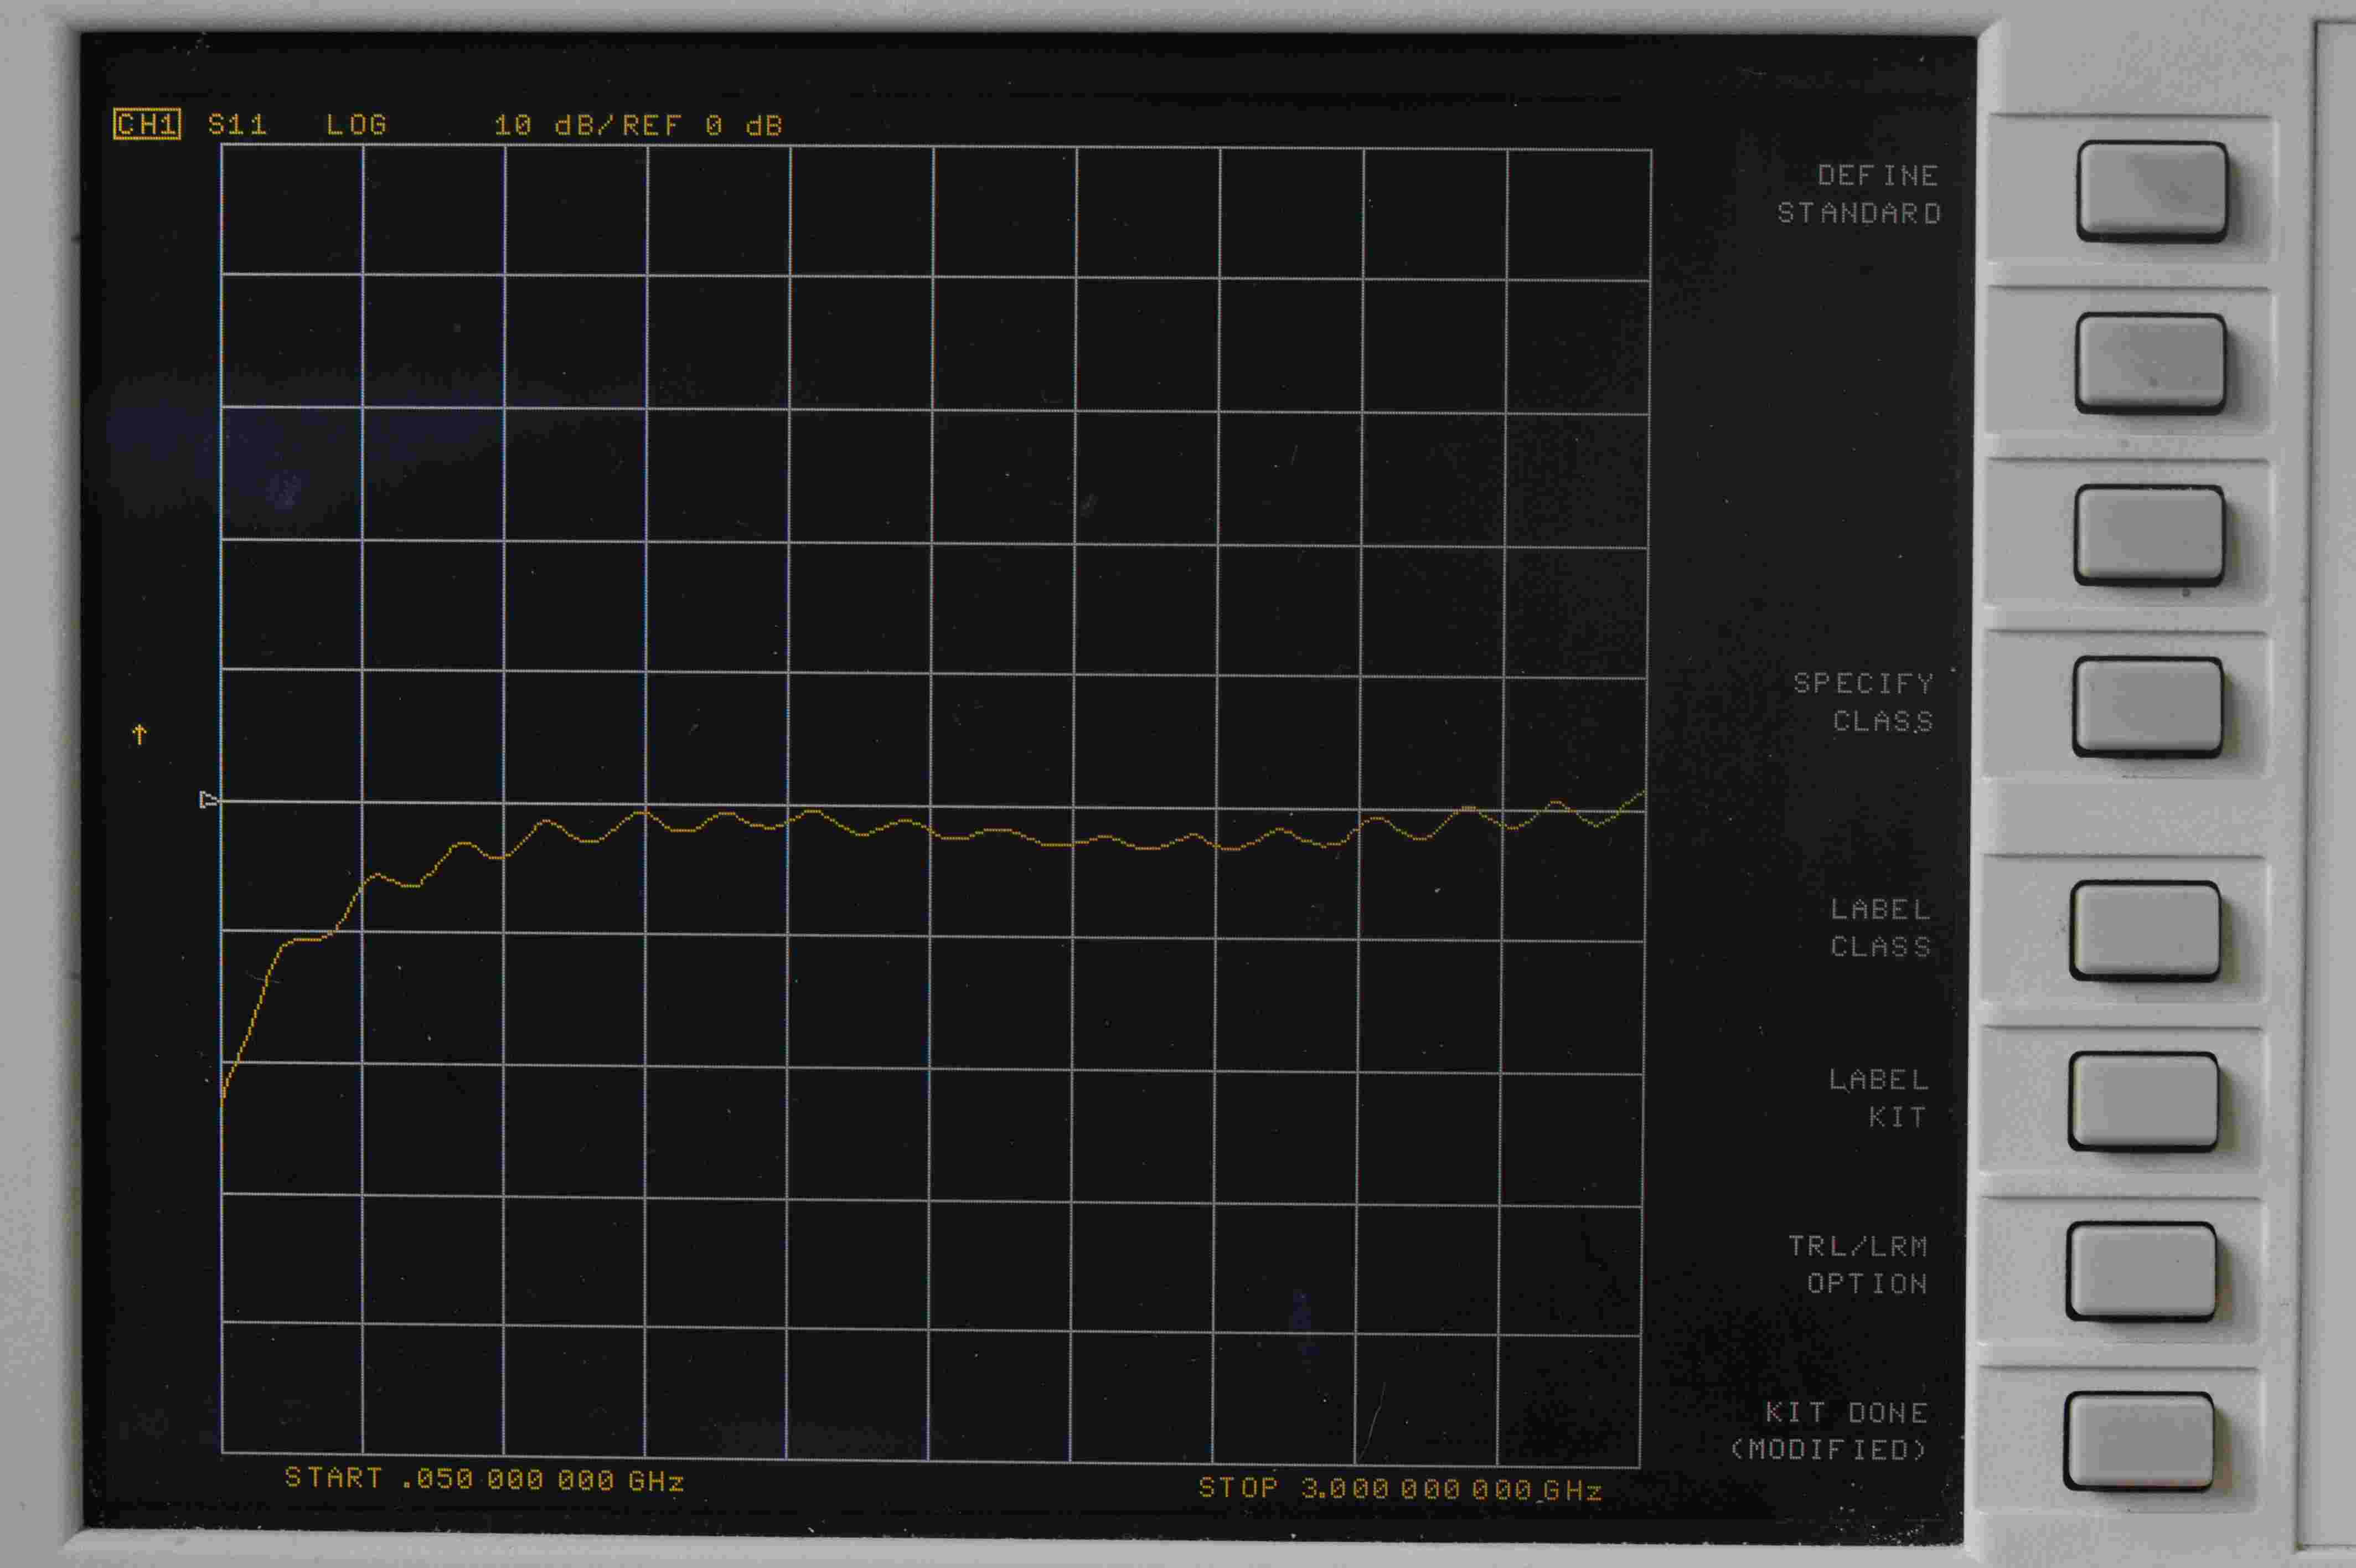Viewport: 2356px width, 1568px height.
Task: Click the boxed CH1 channel indicator
Action: pos(147,125)
